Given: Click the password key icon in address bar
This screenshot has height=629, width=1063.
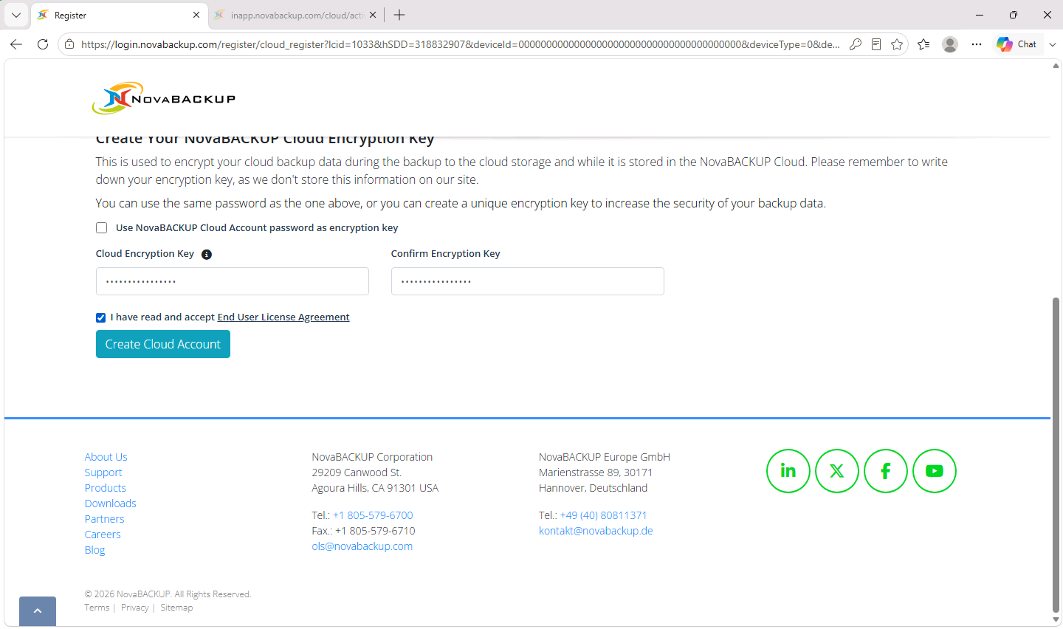Looking at the screenshot, I should click(855, 44).
